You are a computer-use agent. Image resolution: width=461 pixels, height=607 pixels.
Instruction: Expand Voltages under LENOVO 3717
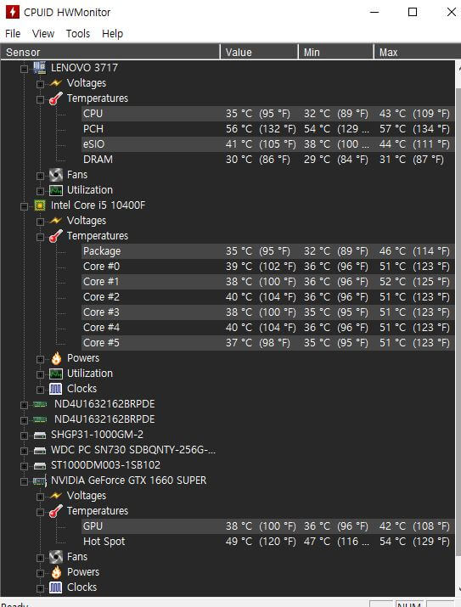40,83
